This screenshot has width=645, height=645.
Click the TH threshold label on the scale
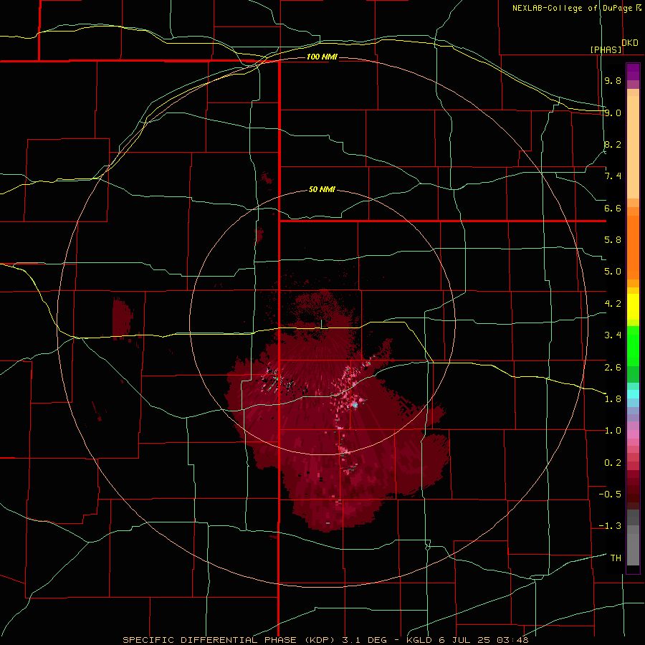pos(616,558)
